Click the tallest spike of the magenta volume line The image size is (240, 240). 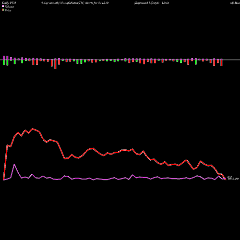[x=14, y=165]
